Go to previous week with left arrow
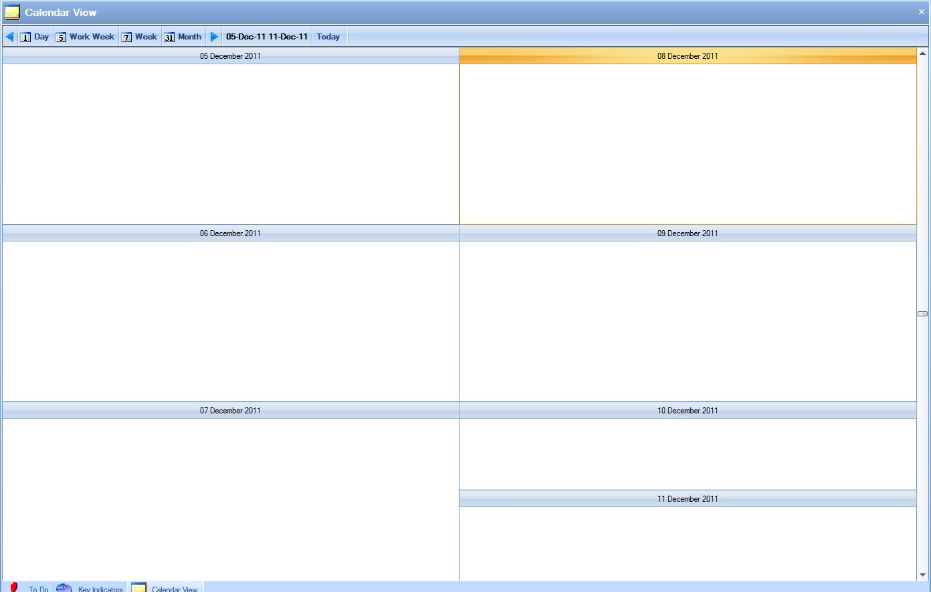The width and height of the screenshot is (931, 592). click(9, 37)
